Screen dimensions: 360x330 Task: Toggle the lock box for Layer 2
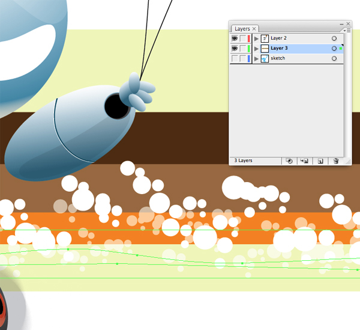tap(243, 38)
